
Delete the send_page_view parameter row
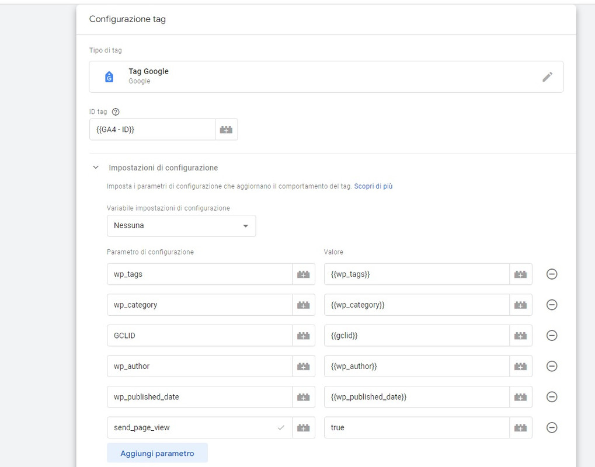tap(551, 427)
